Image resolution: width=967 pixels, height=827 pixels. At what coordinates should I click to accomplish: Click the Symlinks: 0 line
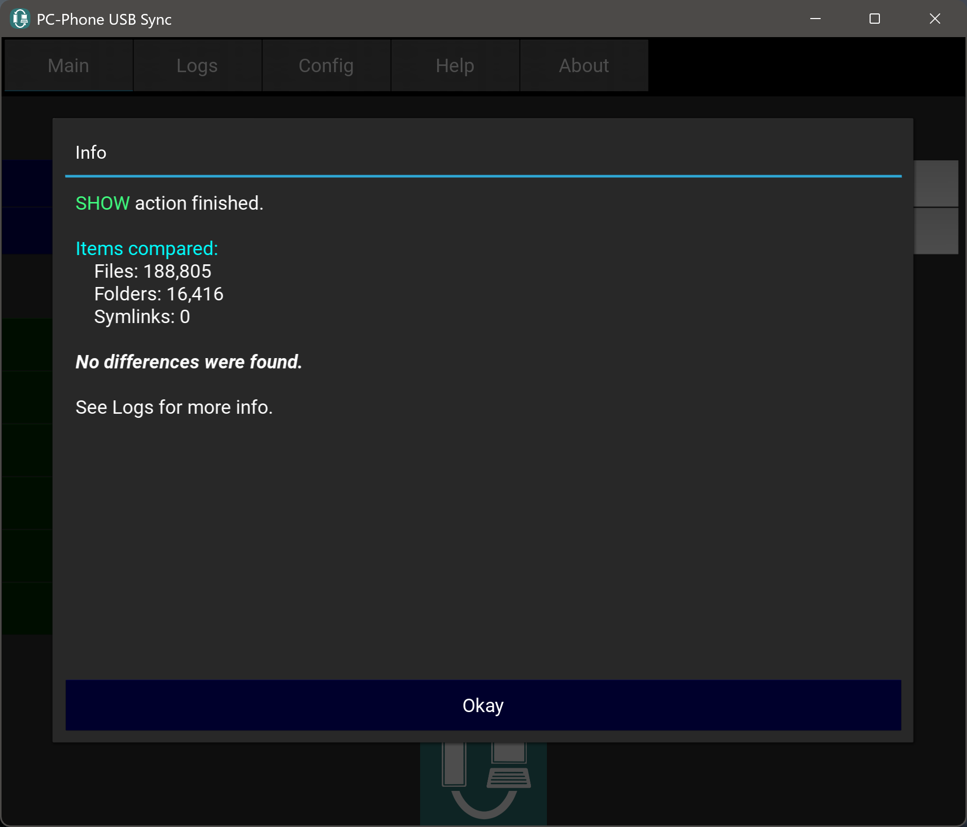click(x=142, y=317)
